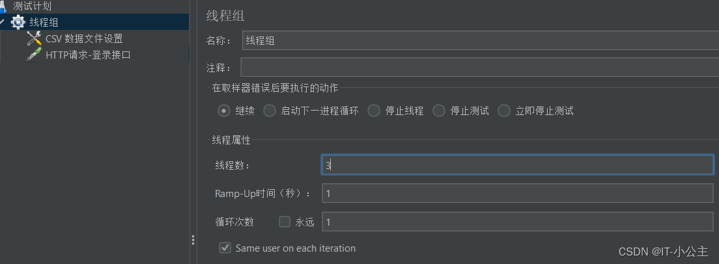This screenshot has height=264, width=719.
Task: Choose 启动下一进程循环 on sampler error
Action: pyautogui.click(x=270, y=111)
